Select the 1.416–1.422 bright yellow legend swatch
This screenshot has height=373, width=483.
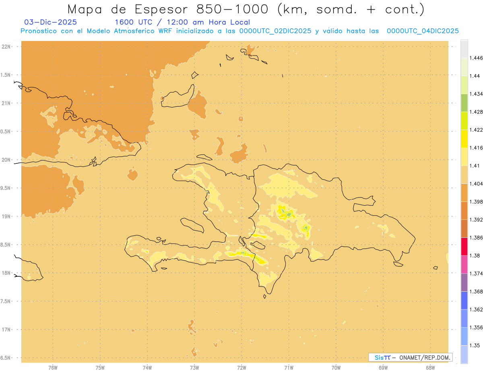[x=464, y=139]
